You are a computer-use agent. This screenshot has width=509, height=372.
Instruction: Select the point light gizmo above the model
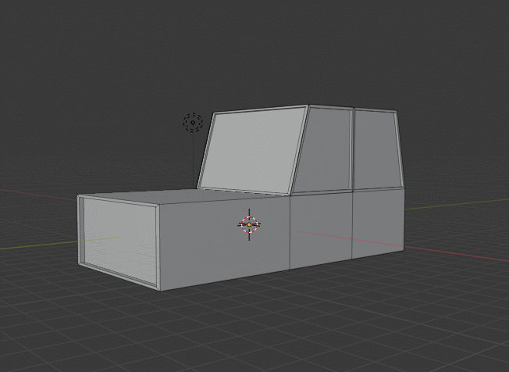point(193,123)
